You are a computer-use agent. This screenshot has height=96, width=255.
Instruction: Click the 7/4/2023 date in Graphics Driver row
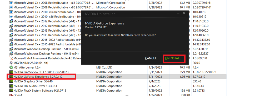pos(154,81)
